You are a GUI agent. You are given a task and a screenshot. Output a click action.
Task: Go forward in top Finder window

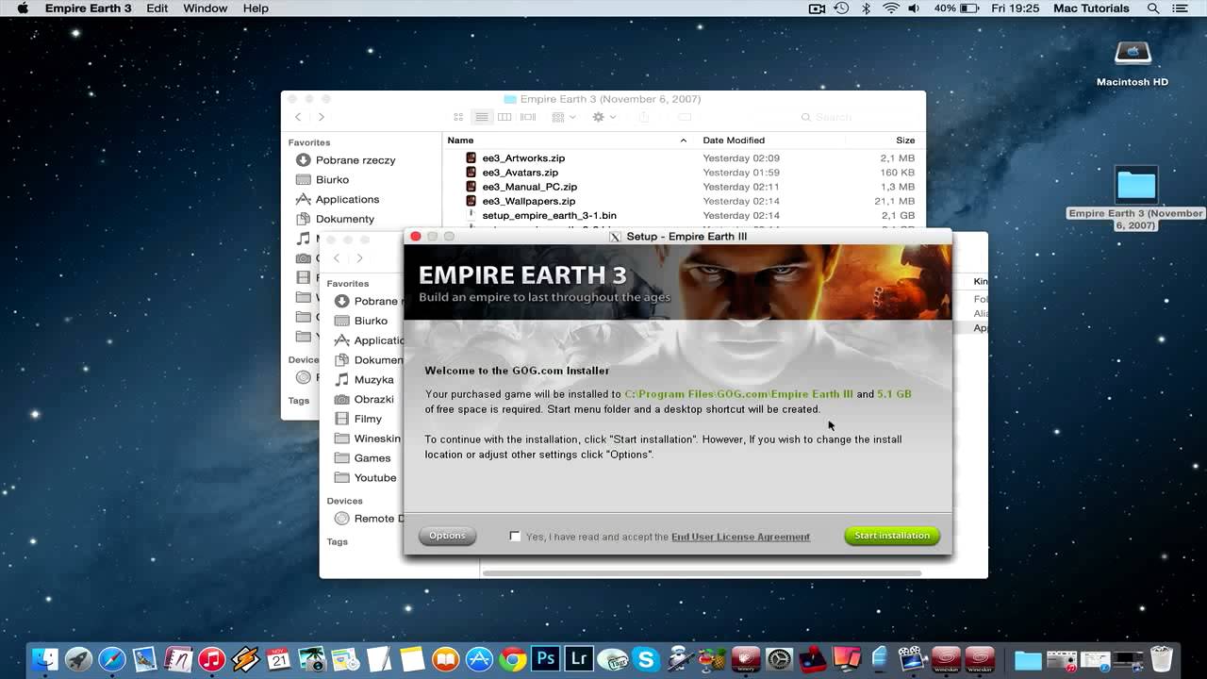tap(321, 117)
